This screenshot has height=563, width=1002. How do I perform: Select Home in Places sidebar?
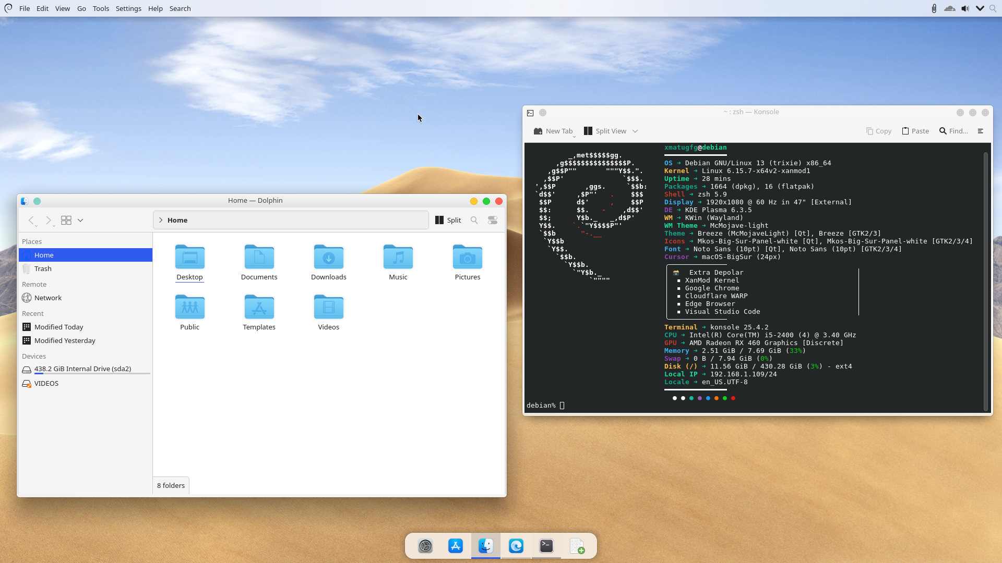click(86, 255)
